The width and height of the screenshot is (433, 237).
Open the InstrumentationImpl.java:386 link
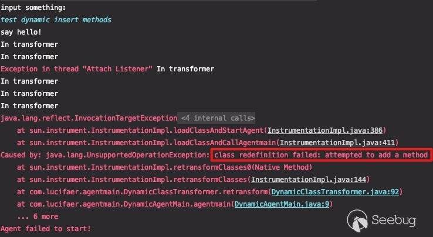point(325,130)
